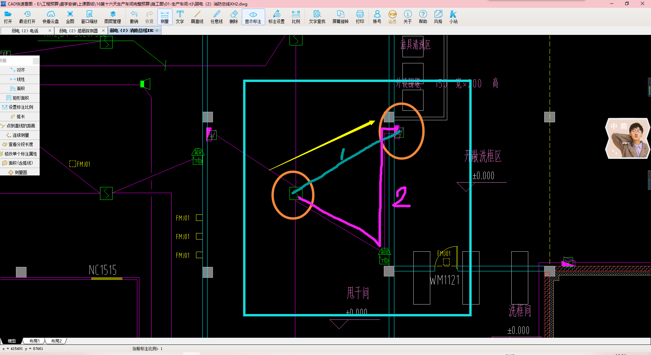The height and width of the screenshot is (355, 651).
Task: Select the 画直线 line drawing tool
Action: (197, 17)
